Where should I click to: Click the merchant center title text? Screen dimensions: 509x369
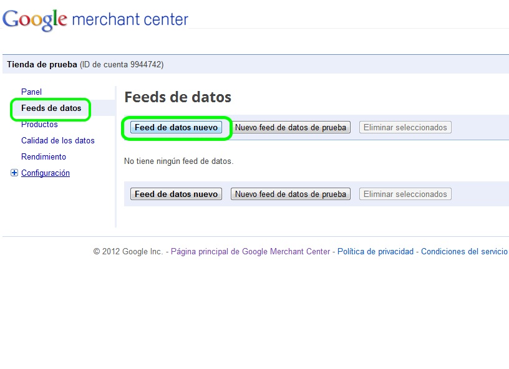[130, 19]
